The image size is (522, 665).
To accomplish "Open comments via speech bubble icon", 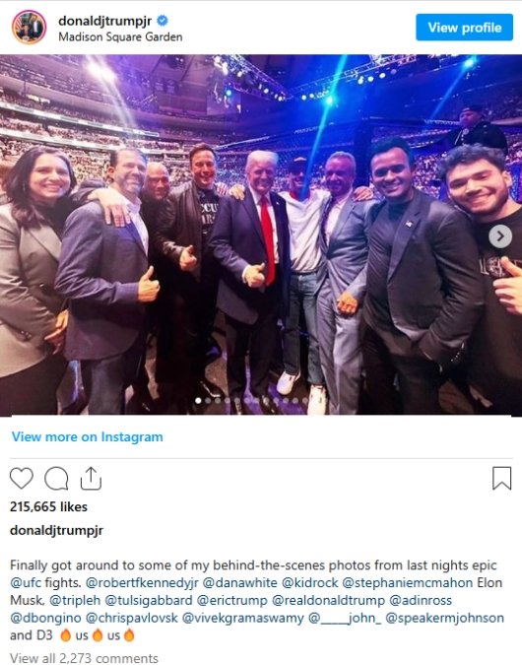I will [56, 479].
